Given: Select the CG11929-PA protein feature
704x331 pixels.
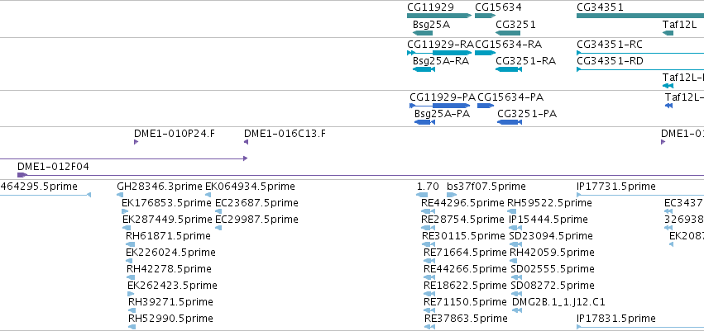Looking at the screenshot, I should click(x=440, y=106).
